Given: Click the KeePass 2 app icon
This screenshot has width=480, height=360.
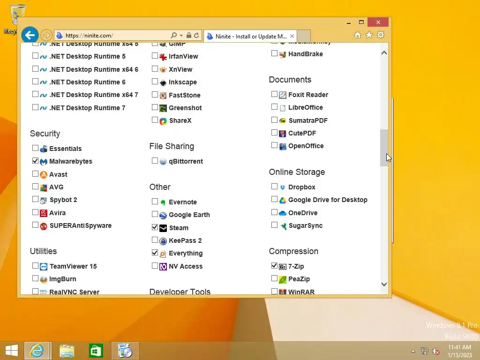Looking at the screenshot, I should (163, 241).
